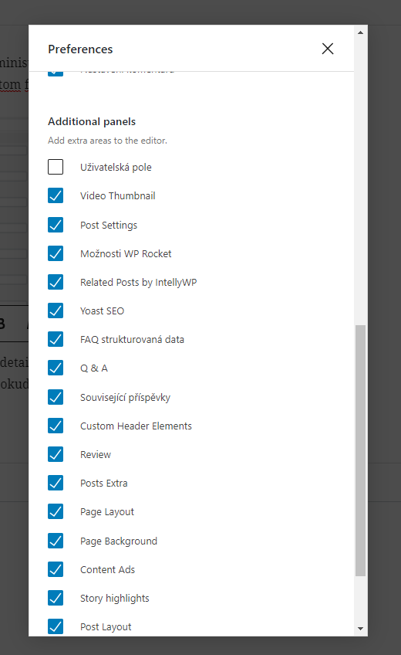Enable the Uživatelská pole checkbox
Screen dimensions: 401x655
[x=56, y=167]
